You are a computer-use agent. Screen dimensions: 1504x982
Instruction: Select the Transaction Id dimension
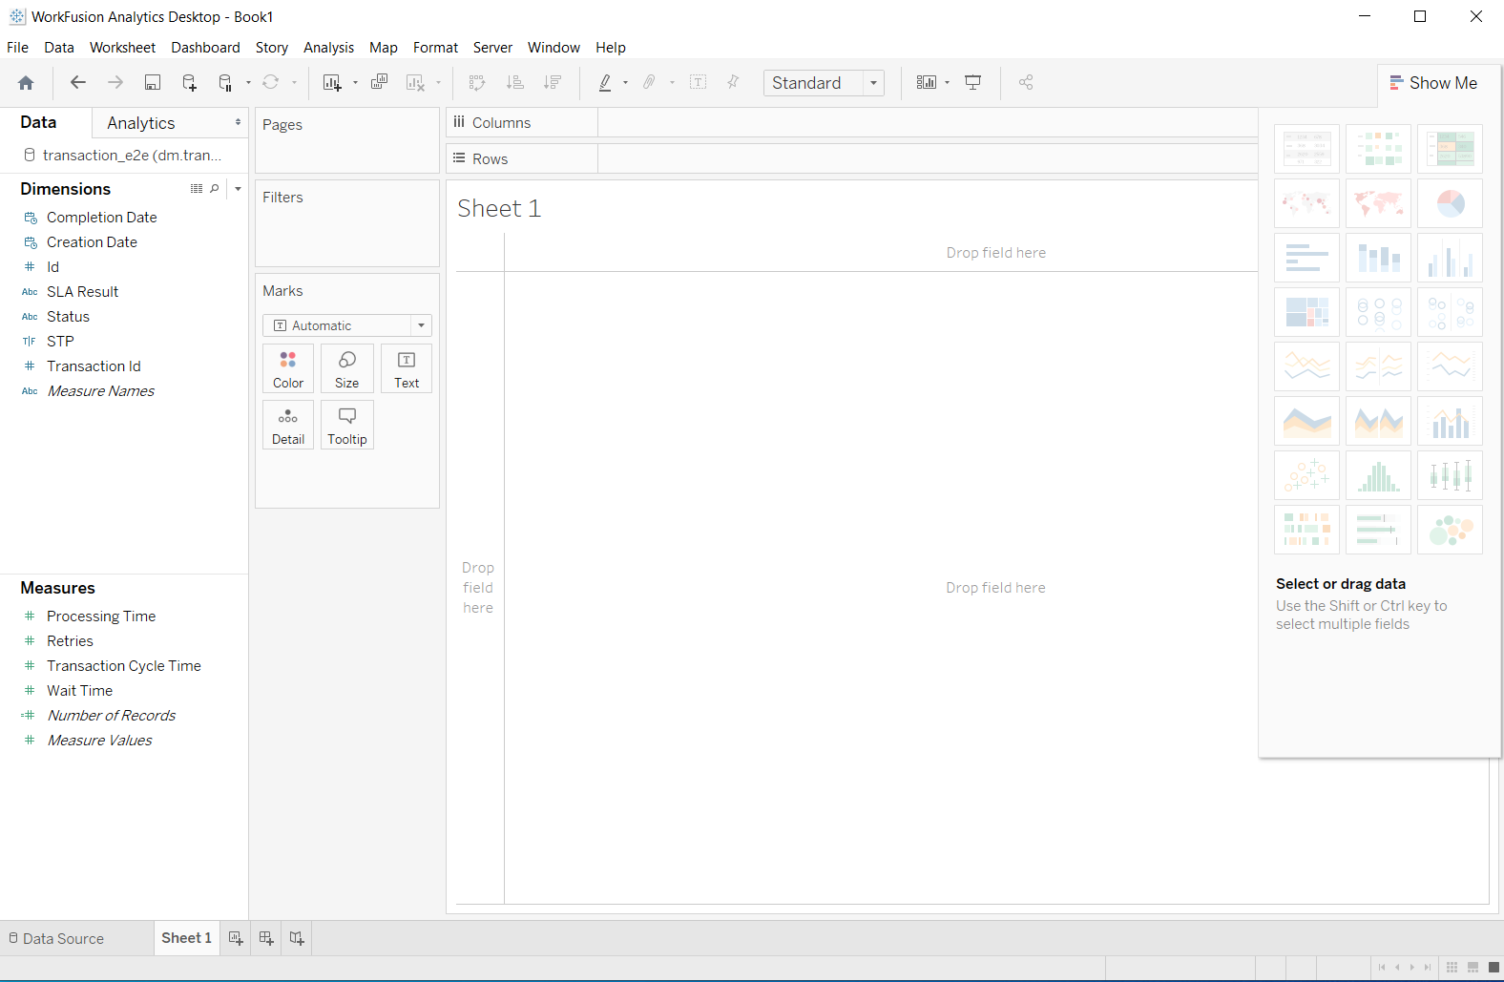pyautogui.click(x=94, y=366)
